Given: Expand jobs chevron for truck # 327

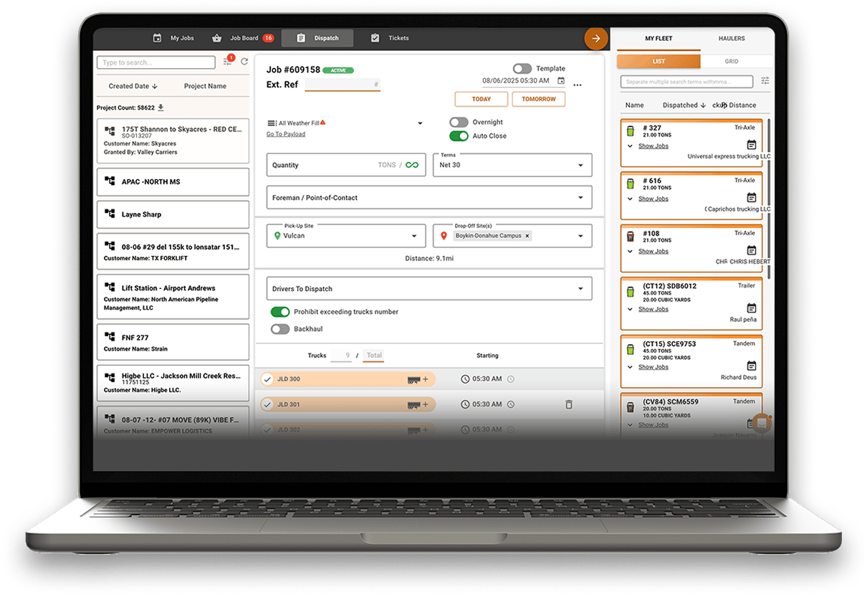Looking at the screenshot, I should coord(630,146).
